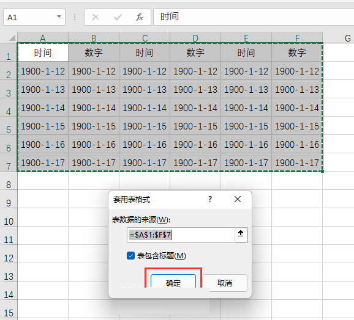The image size is (354, 320).
Task: Select row 10 header
Action: click(9, 217)
